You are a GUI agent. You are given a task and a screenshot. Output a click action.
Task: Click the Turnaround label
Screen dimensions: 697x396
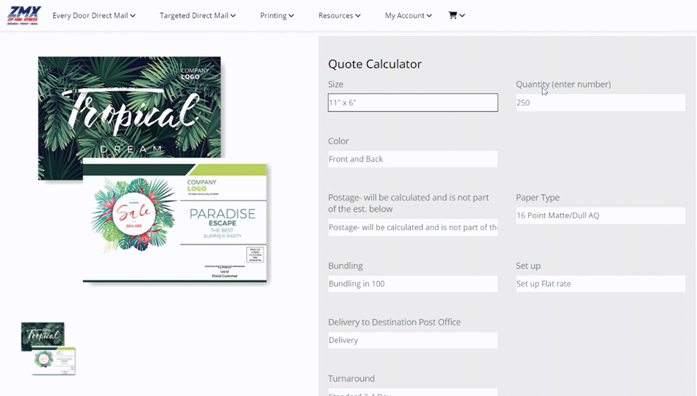pos(351,378)
